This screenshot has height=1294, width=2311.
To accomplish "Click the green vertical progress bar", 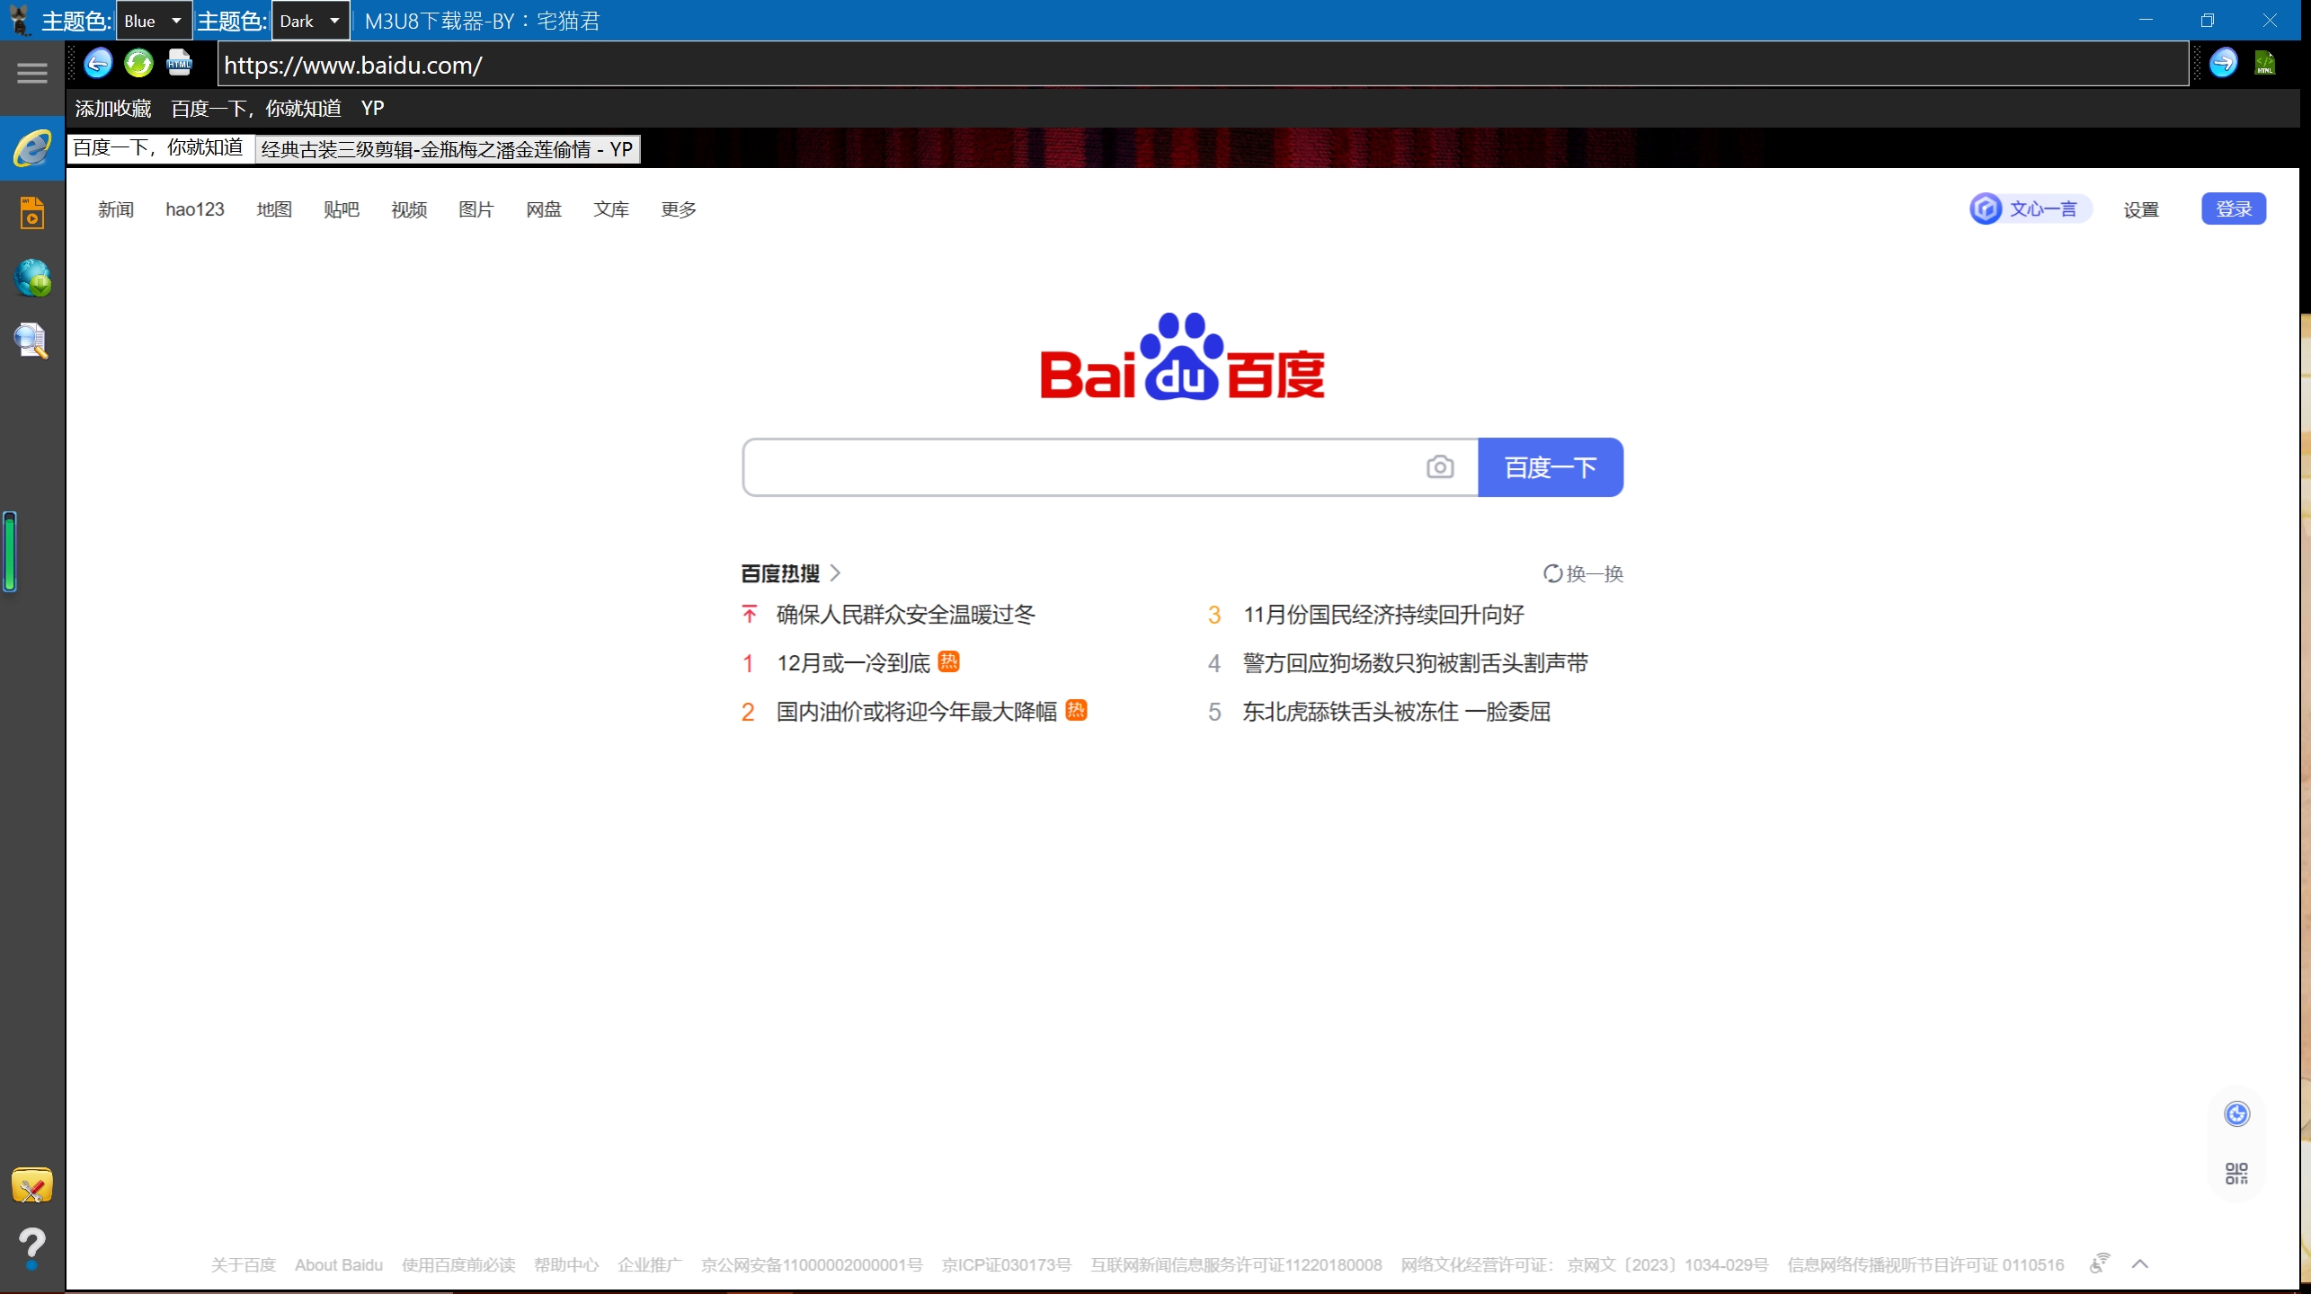I will point(10,552).
